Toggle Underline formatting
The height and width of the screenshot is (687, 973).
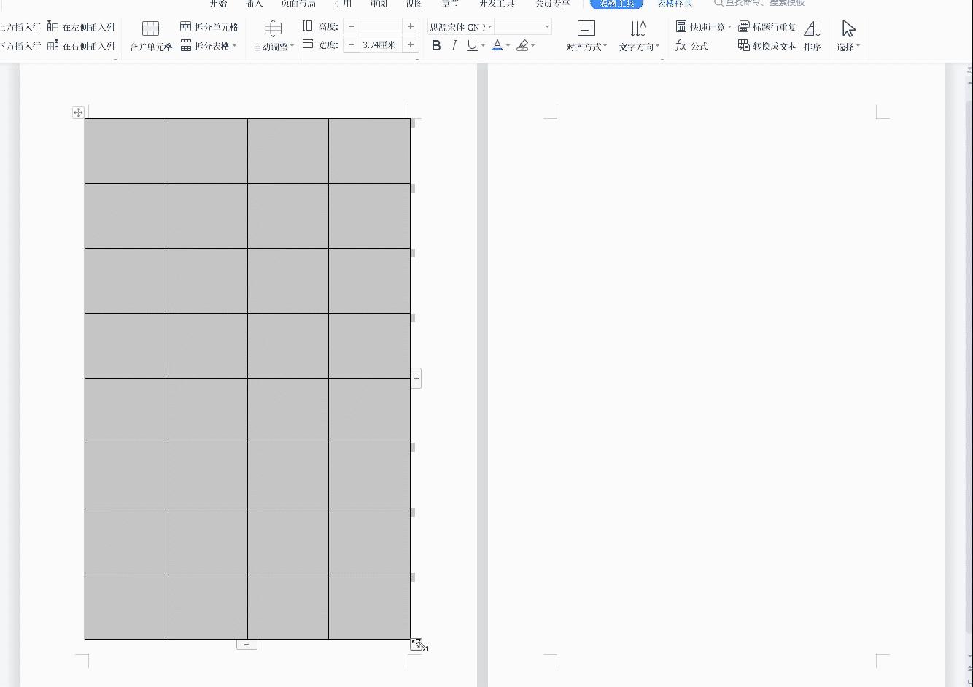point(472,46)
